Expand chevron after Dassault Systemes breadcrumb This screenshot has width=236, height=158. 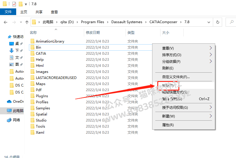146,22
